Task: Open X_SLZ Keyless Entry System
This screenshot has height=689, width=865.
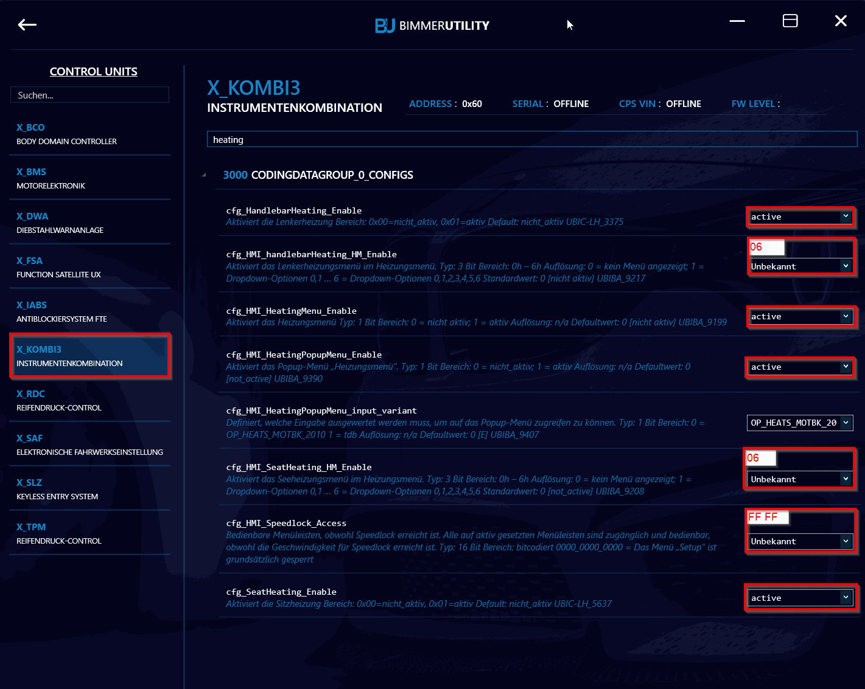Action: pyautogui.click(x=89, y=489)
